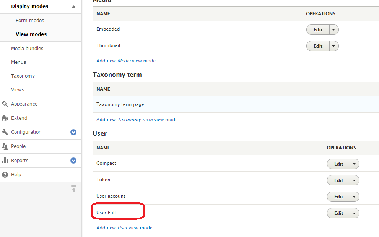
Task: Click Add new Taxonomy term view mode
Action: (x=137, y=120)
